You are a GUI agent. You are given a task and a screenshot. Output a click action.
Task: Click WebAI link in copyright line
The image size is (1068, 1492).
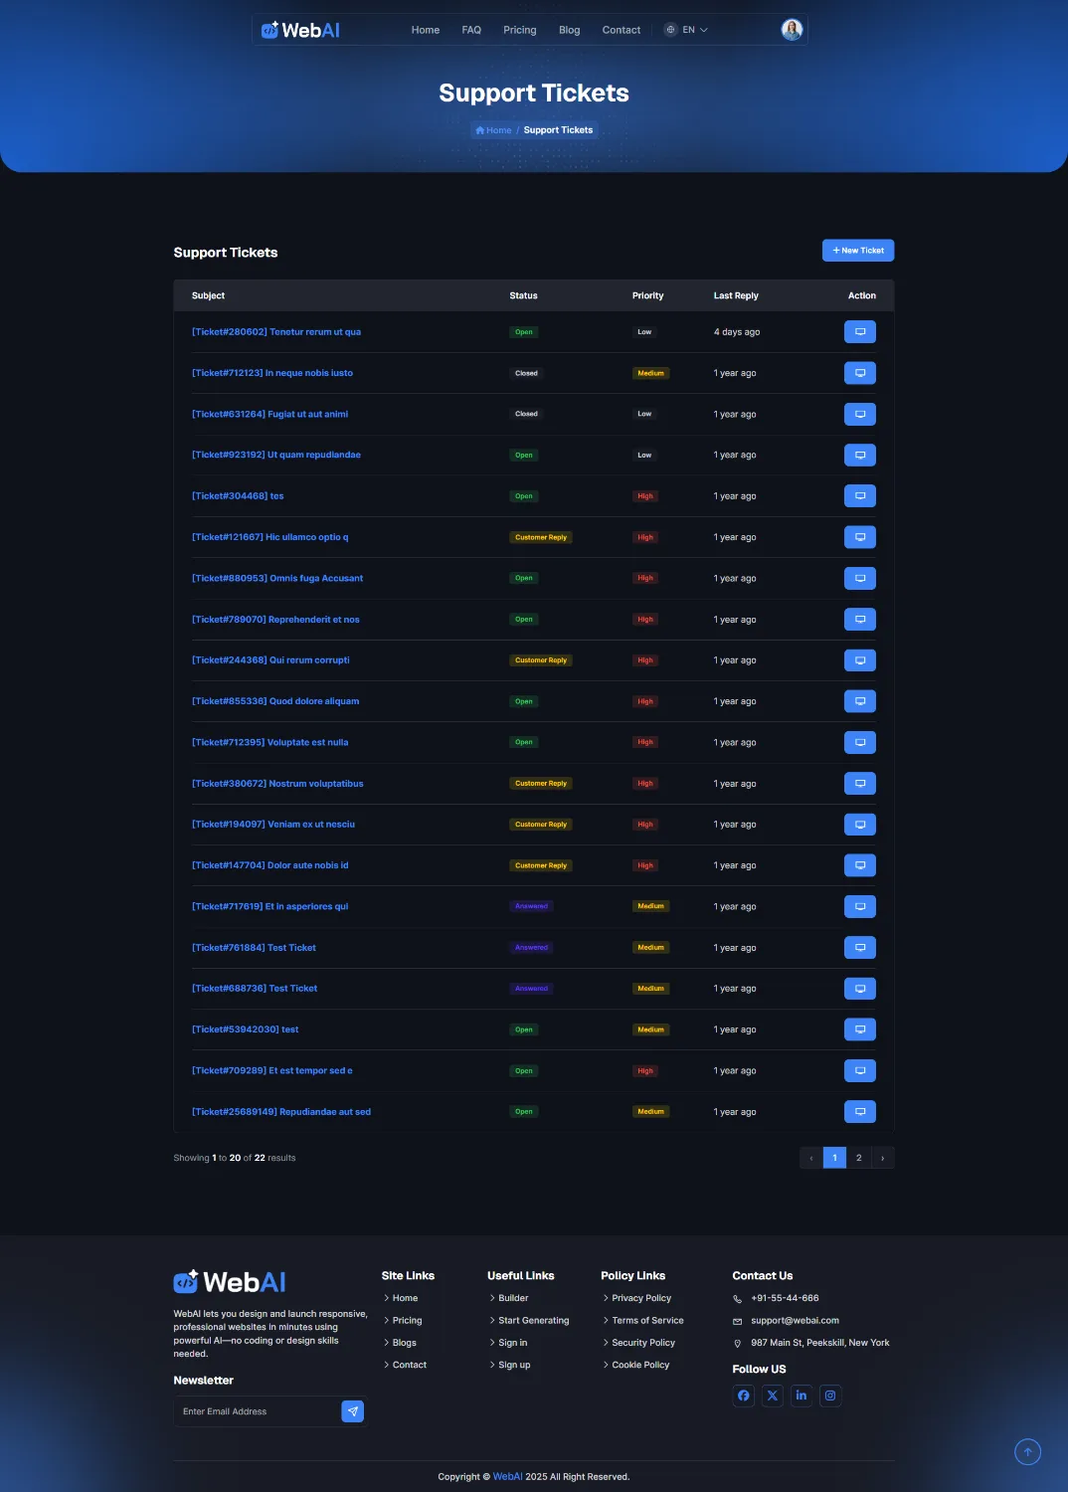pyautogui.click(x=507, y=1477)
